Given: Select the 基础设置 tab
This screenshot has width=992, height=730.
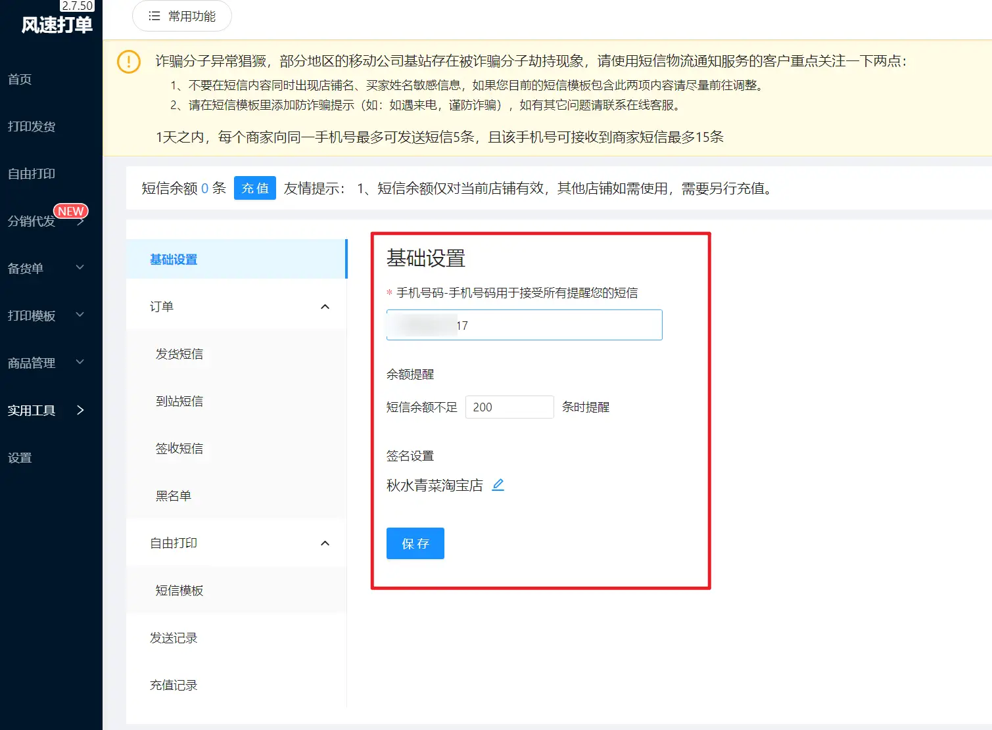Looking at the screenshot, I should (x=174, y=260).
